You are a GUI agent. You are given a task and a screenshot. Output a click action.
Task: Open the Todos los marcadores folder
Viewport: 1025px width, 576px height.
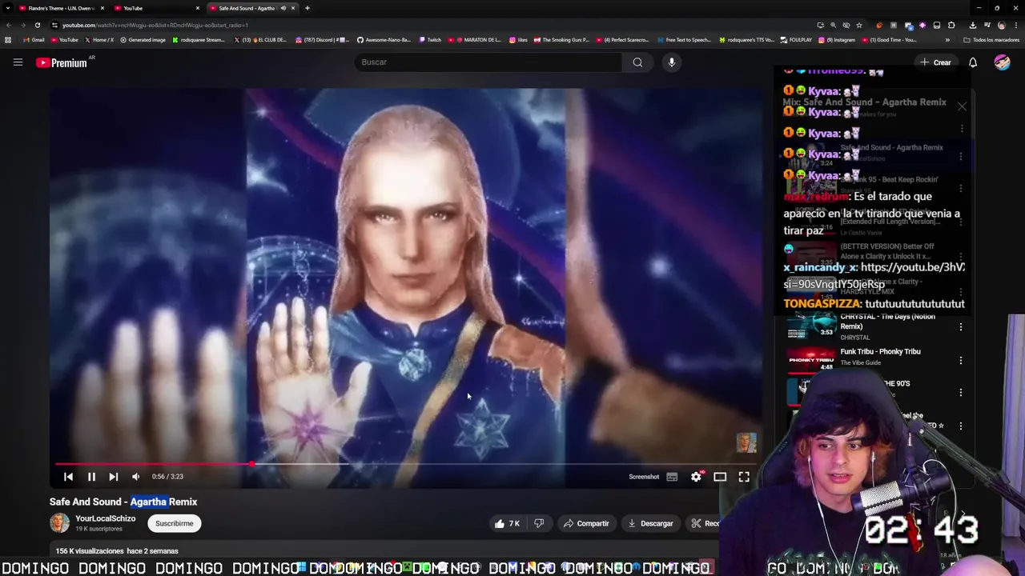point(991,40)
